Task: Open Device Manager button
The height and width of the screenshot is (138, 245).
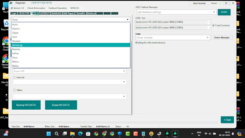Action: 222,38
